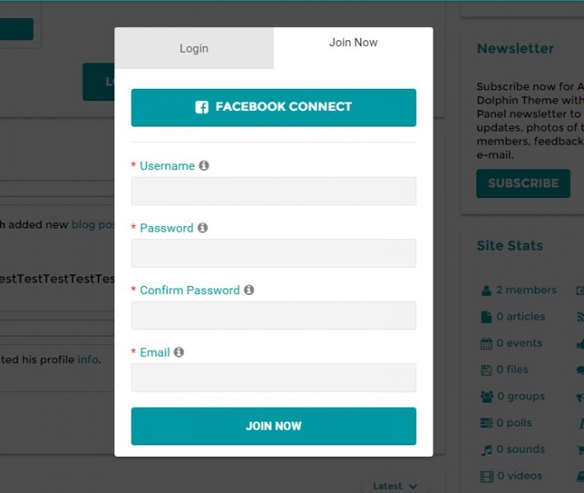Screen dimensions: 584x493
Task: Click into the Email input field
Action: pyautogui.click(x=274, y=377)
